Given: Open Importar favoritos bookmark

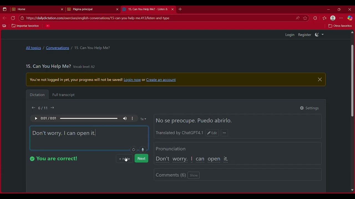Looking at the screenshot, I should point(25,26).
